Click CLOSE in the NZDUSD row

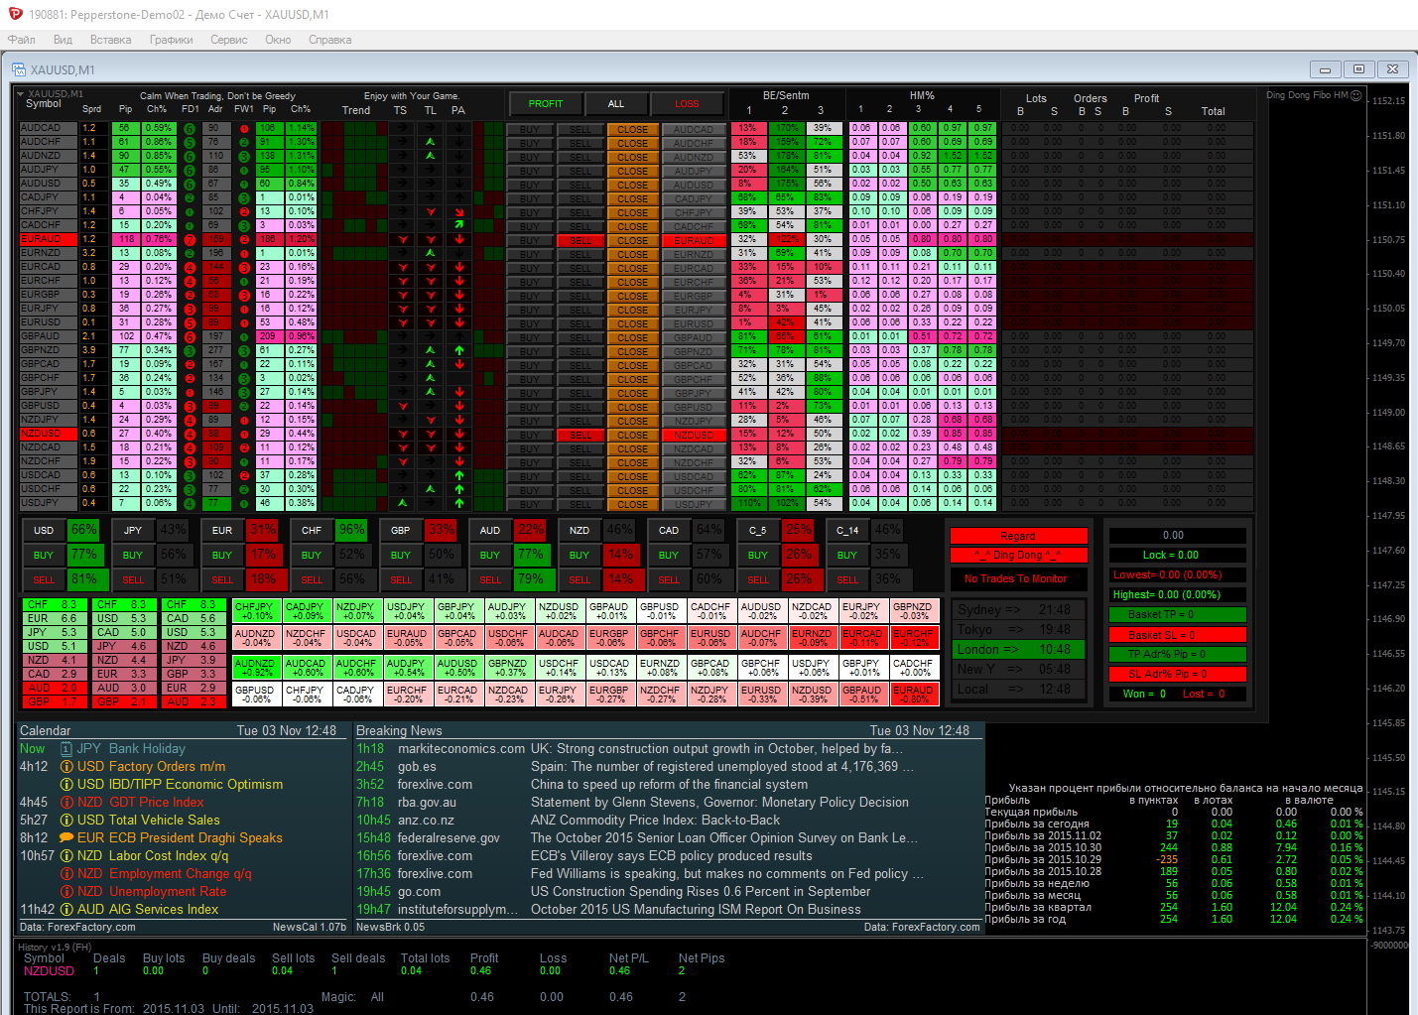pos(632,435)
